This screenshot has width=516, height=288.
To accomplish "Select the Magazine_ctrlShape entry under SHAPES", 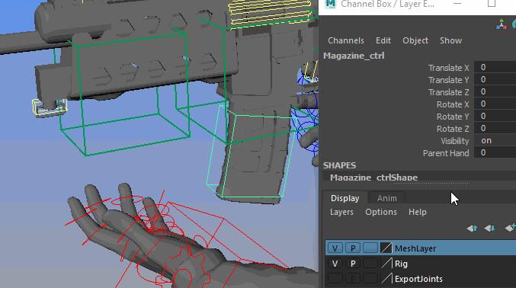I will tap(373, 177).
